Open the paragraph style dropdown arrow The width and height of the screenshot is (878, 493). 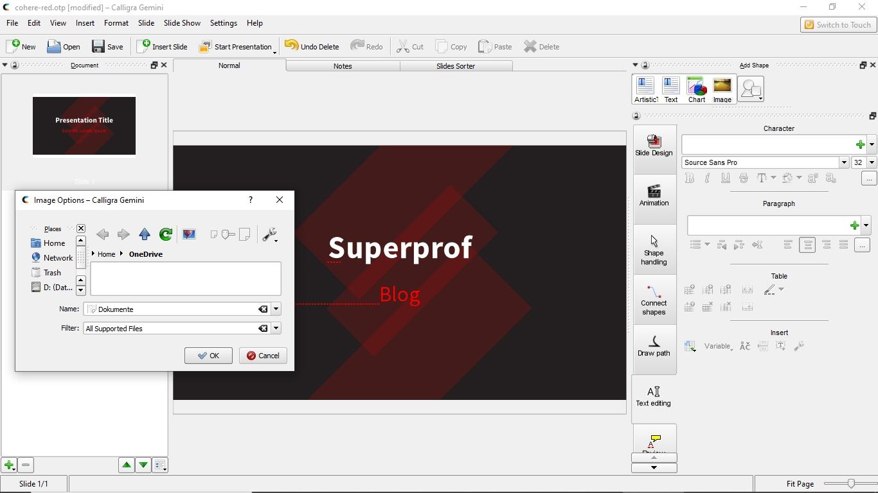[866, 225]
